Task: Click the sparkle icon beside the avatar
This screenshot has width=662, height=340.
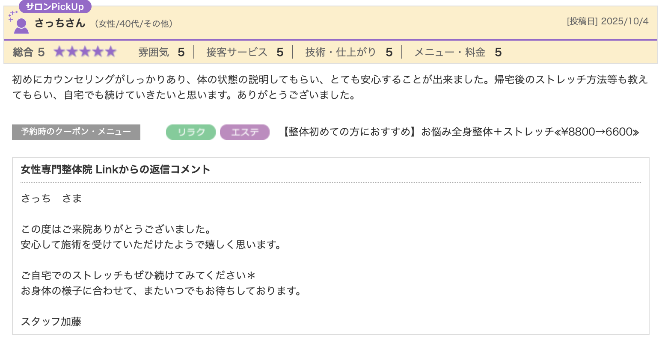Action: [x=12, y=16]
